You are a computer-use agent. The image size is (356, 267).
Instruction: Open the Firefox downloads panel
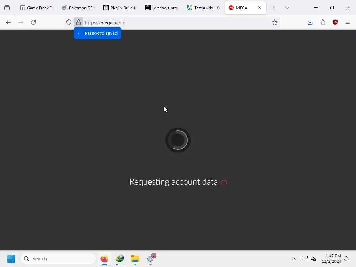[310, 22]
